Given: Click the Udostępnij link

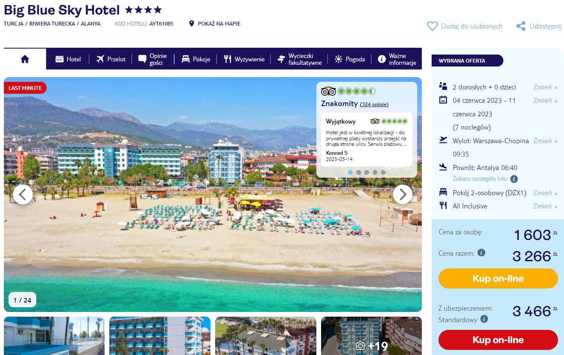Looking at the screenshot, I should pos(546,26).
